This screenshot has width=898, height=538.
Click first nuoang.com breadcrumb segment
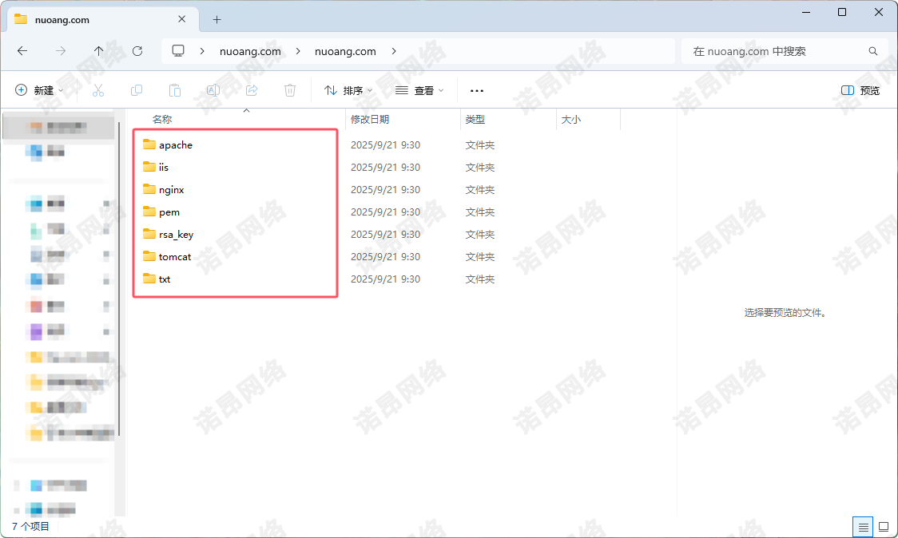[250, 51]
